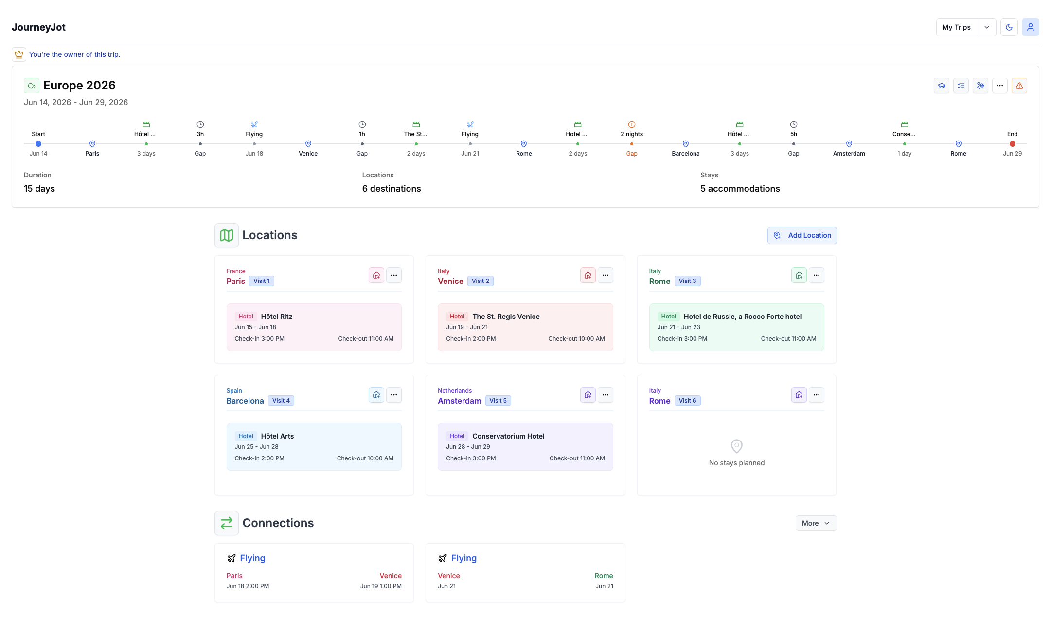The height and width of the screenshot is (617, 1051).
Task: Open the ellipsis menu on the trip header
Action: click(1000, 86)
